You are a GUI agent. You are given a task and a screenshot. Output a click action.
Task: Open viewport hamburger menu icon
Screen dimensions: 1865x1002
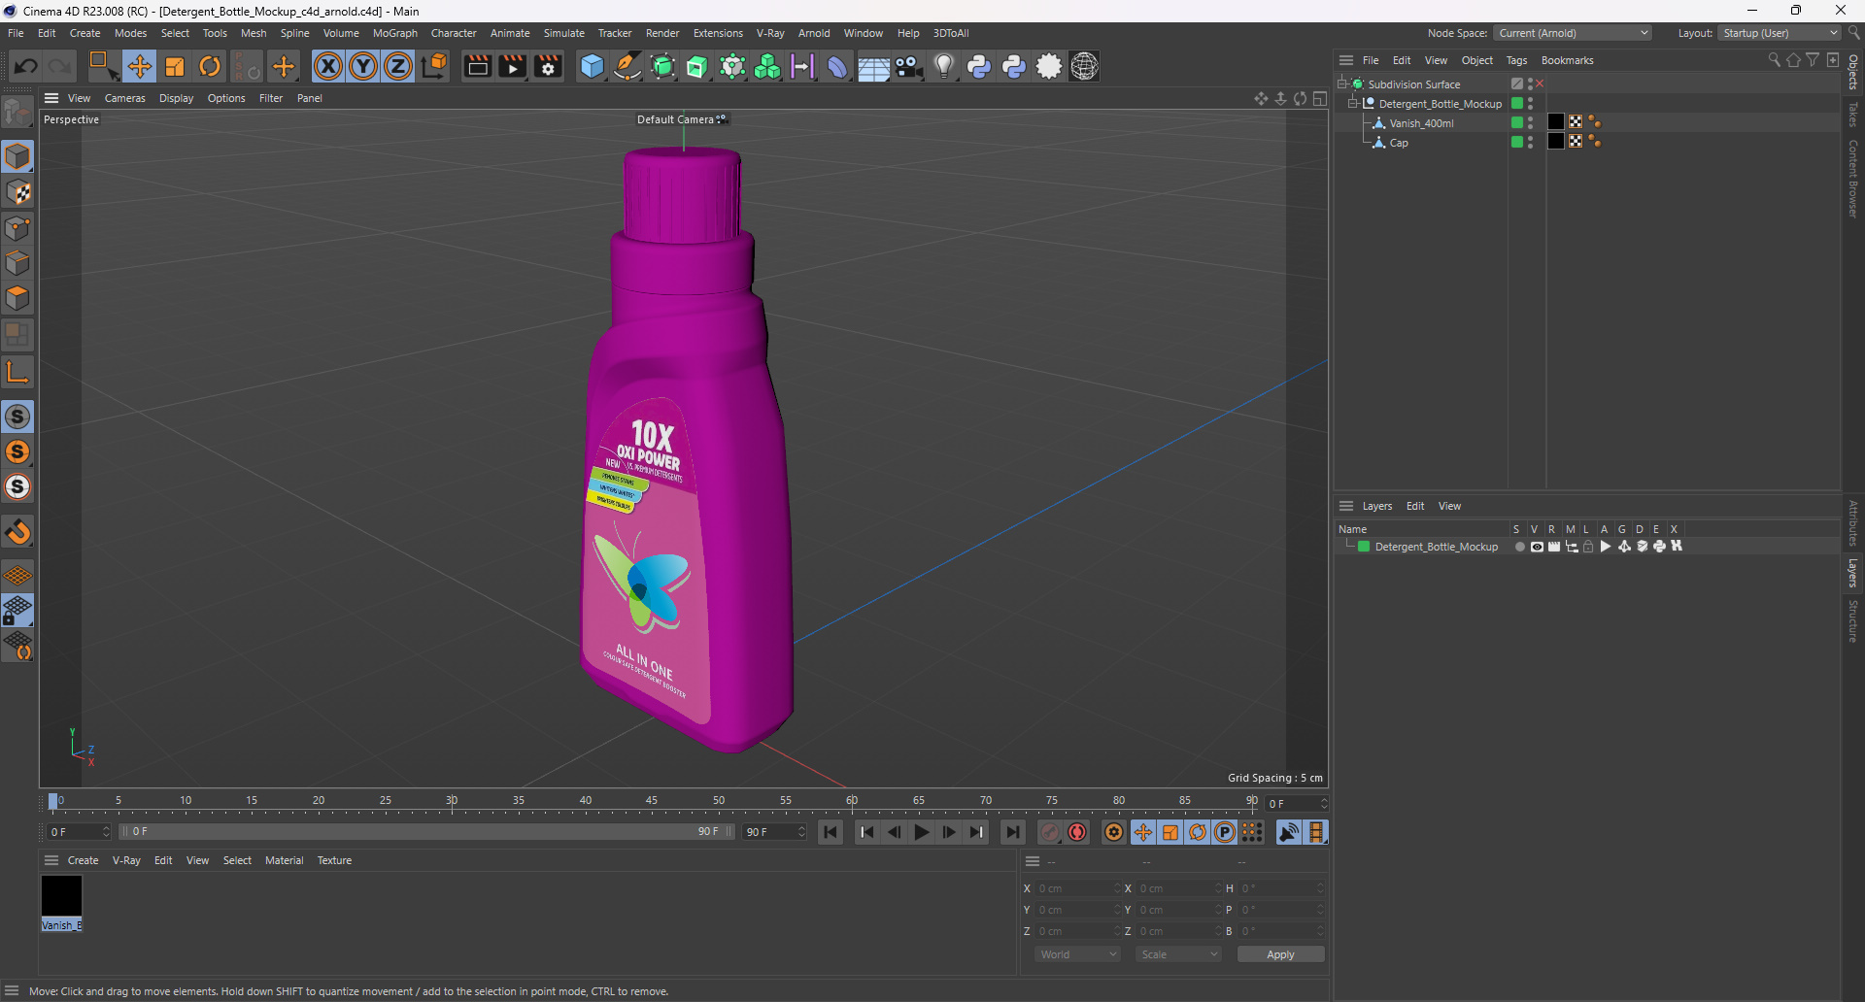coord(51,98)
